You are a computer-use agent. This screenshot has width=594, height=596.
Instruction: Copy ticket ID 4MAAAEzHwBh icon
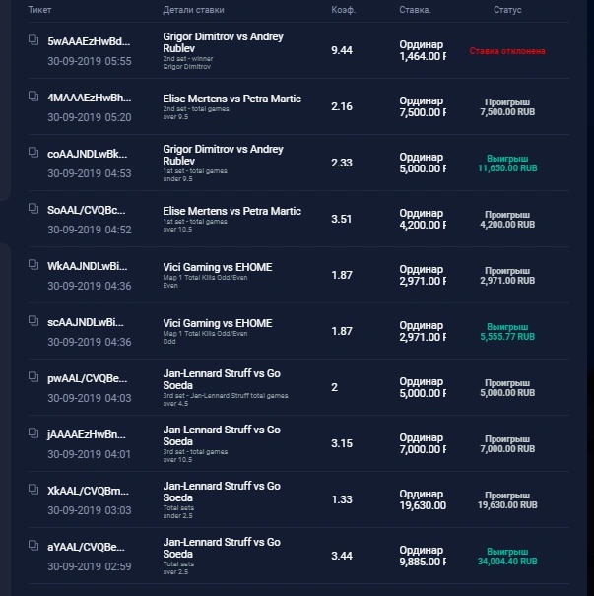click(33, 97)
